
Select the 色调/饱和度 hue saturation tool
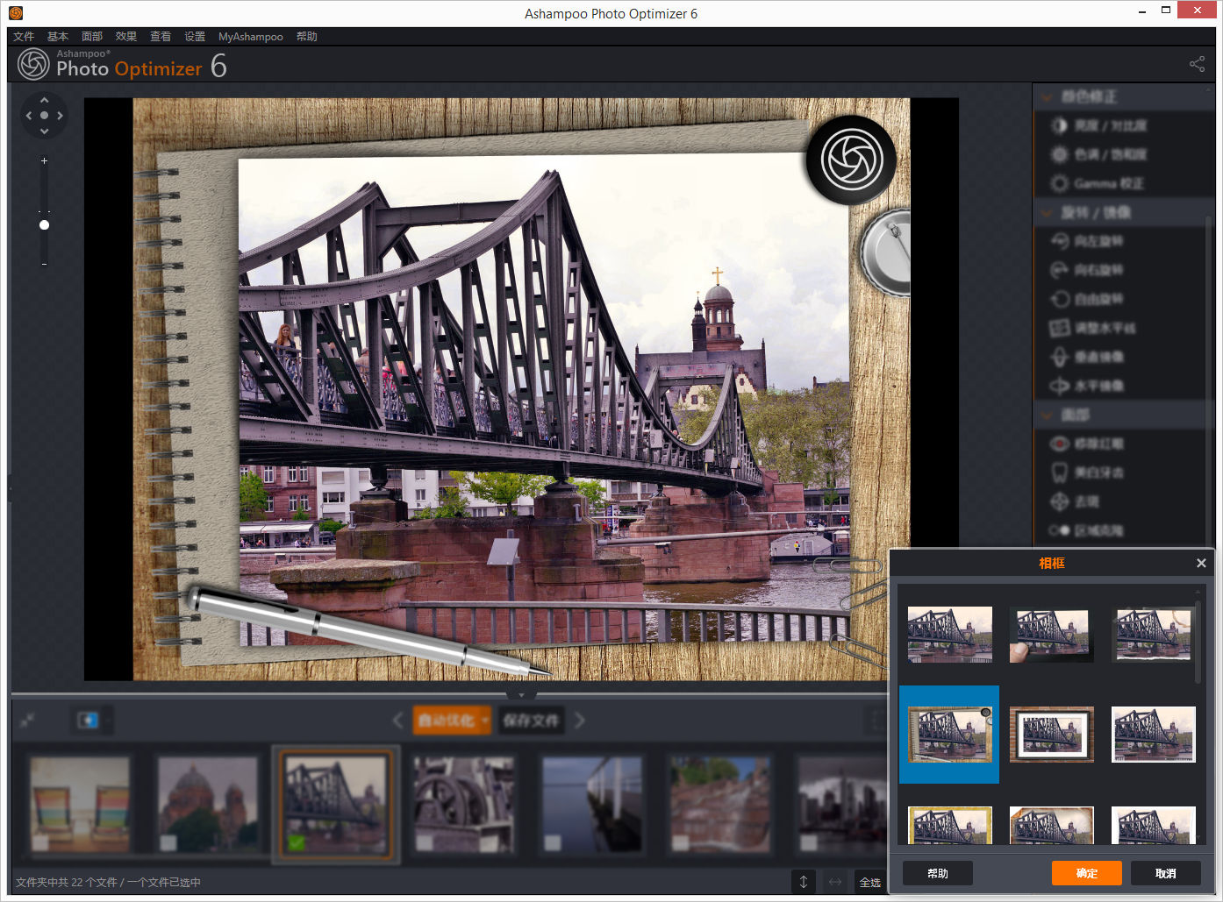pos(1098,154)
